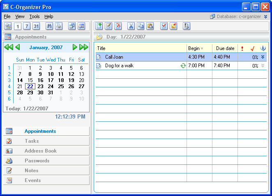Click the database manager toolbar icon
The height and width of the screenshot is (196, 272).
click(x=72, y=26)
